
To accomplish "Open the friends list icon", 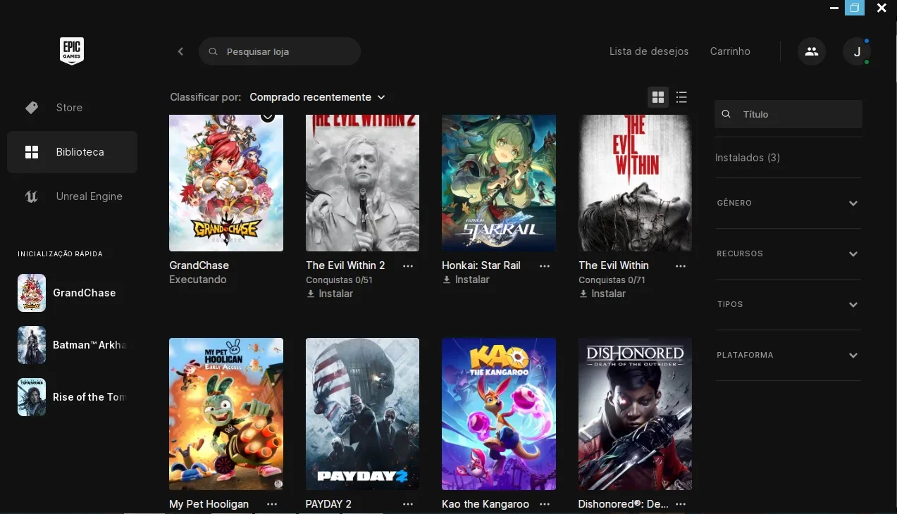I will tap(812, 51).
